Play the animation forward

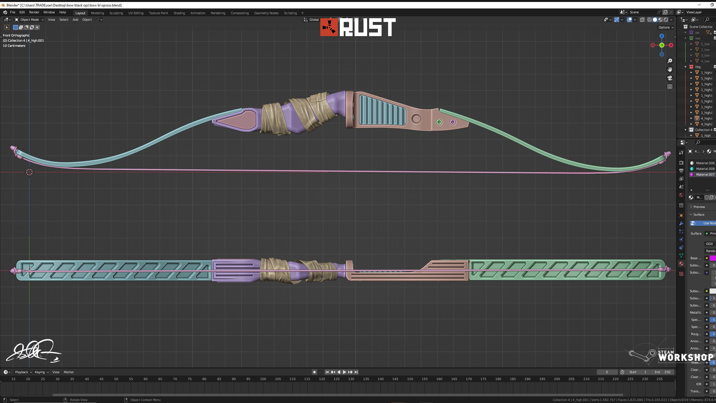[x=345, y=372]
